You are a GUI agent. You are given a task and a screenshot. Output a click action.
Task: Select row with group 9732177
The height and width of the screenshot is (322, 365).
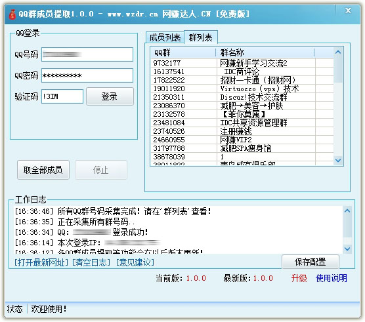(242, 63)
